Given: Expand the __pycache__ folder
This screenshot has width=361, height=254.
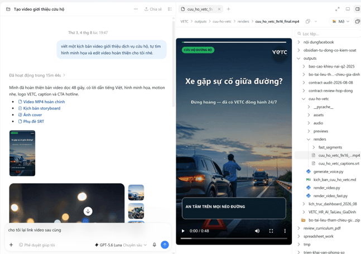Looking at the screenshot, I should pyautogui.click(x=309, y=107).
